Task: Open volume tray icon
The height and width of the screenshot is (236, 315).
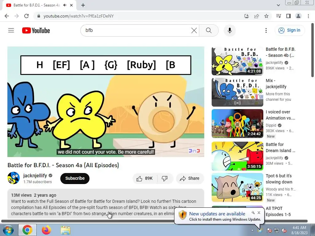Action: (x=284, y=230)
